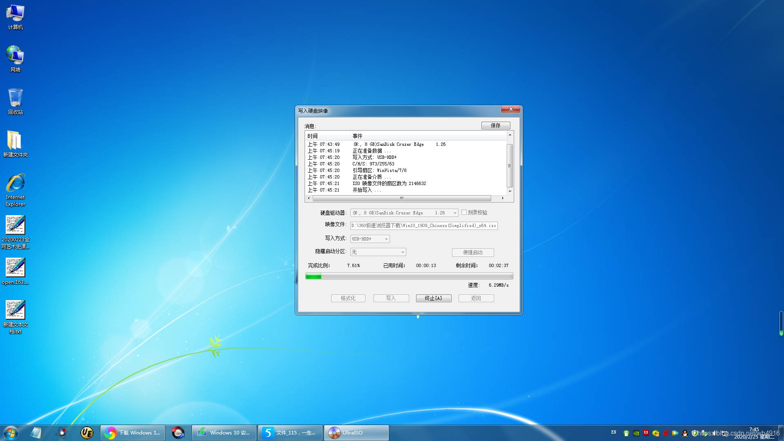The image size is (784, 441).
Task: Toggle the 刻录校验 checkbox
Action: point(464,212)
